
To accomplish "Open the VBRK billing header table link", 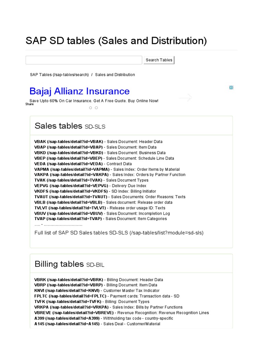I will coord(68,280).
